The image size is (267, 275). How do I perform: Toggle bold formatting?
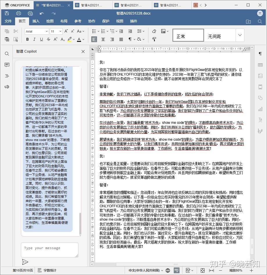pos(27,39)
